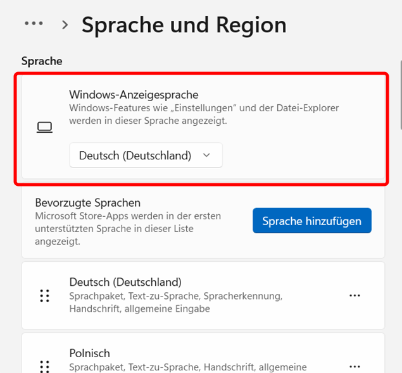The image size is (402, 373).
Task: Click the Sprache hinzufügen button
Action: [312, 221]
